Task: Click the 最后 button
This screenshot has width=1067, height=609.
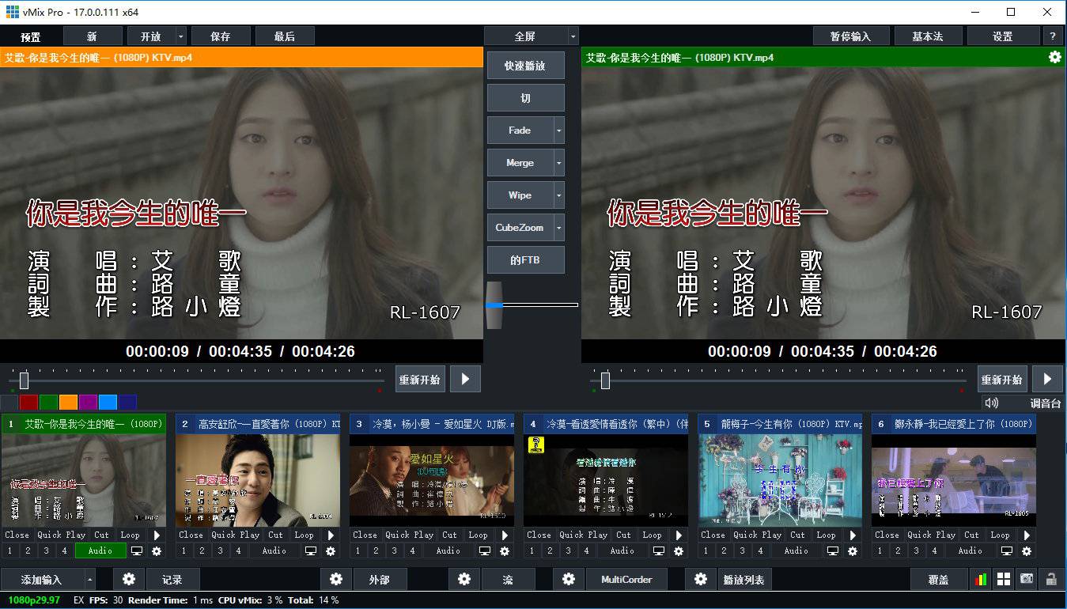Action: point(285,36)
